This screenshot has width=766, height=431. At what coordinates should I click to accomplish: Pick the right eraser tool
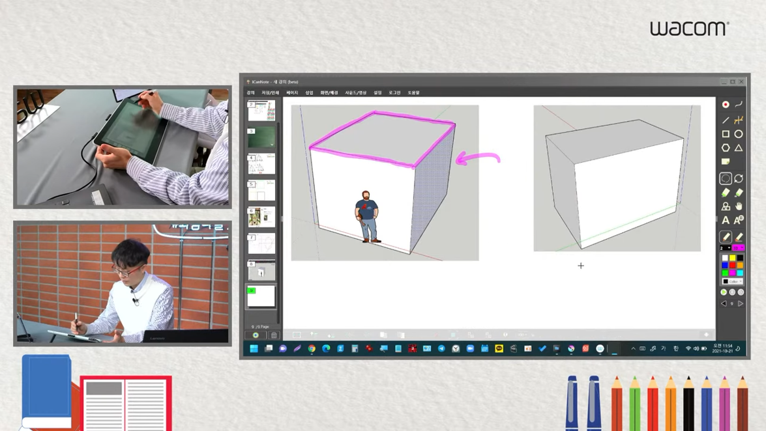coord(739,193)
